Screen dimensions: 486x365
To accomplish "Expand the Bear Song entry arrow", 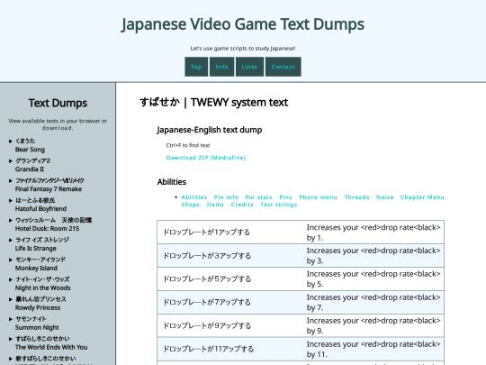I will [11, 141].
